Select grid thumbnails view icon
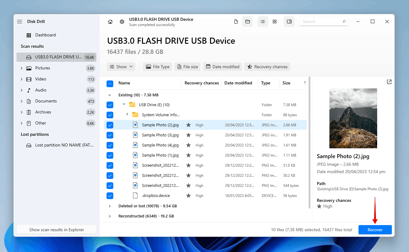Viewport: 409px width, 252px height. click(x=275, y=22)
